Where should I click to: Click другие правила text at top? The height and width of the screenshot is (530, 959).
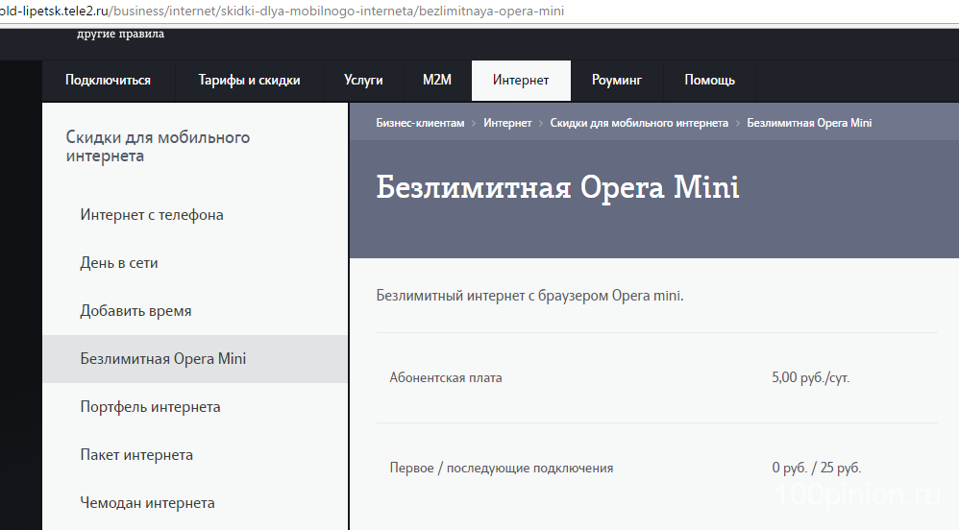point(120,35)
